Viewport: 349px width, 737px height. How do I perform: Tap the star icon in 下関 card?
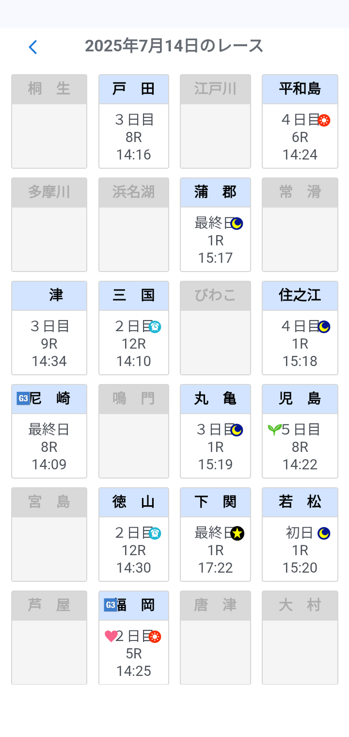pyautogui.click(x=237, y=533)
